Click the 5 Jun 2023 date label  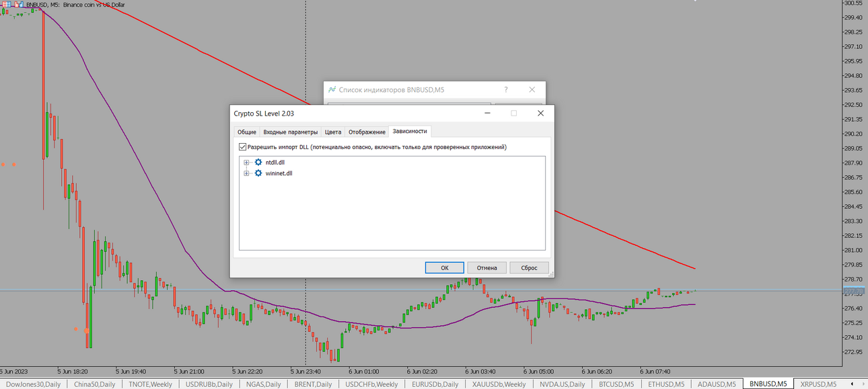click(x=13, y=370)
